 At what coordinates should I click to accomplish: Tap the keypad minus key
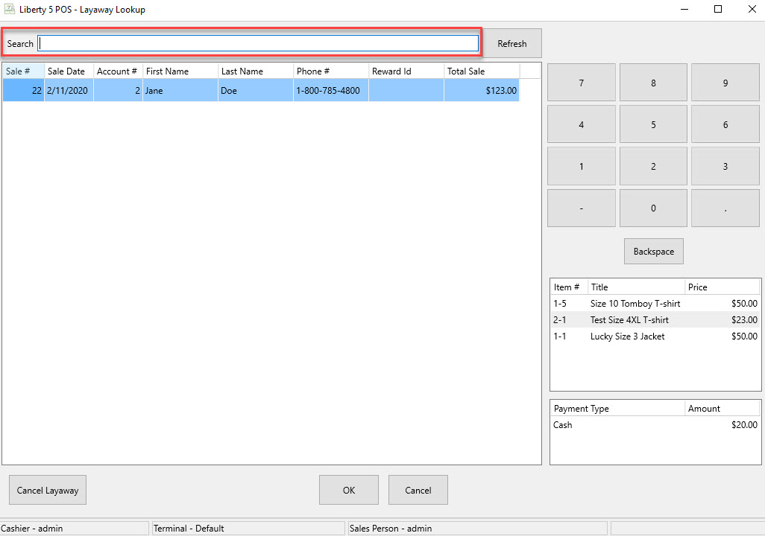coord(581,208)
